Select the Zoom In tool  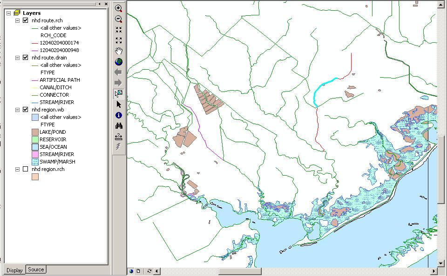point(118,8)
